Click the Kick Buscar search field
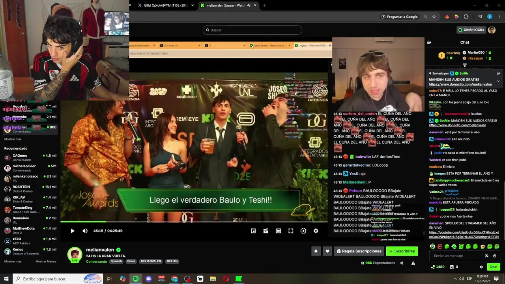This screenshot has height=284, width=505. (x=252, y=30)
